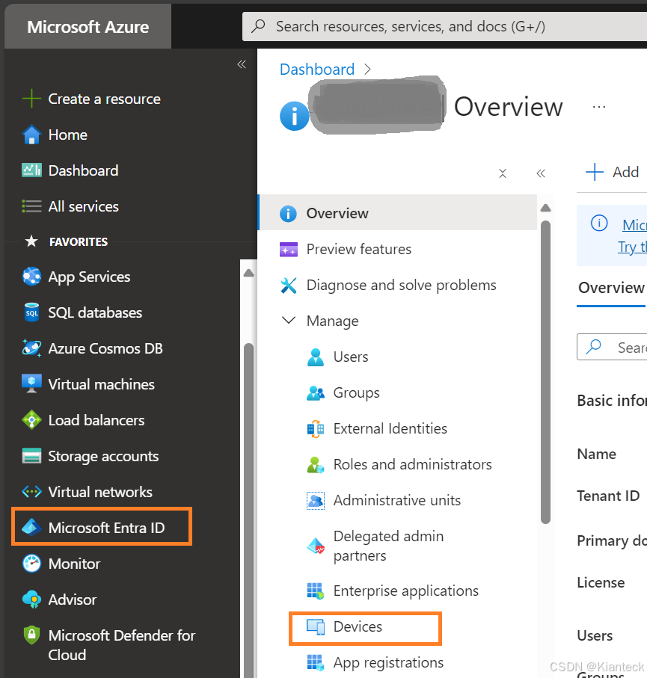Image resolution: width=647 pixels, height=678 pixels.
Task: Click the App registrations icon
Action: pyautogui.click(x=316, y=662)
